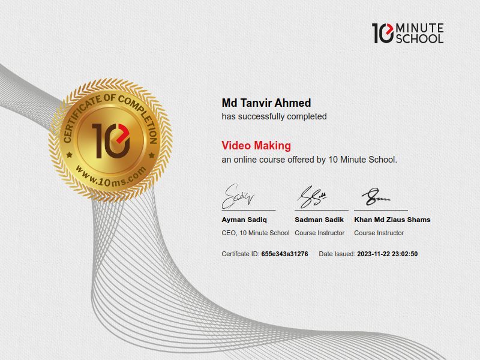480x360 pixels.
Task: Click the red Video Making course title
Action: tap(256, 145)
